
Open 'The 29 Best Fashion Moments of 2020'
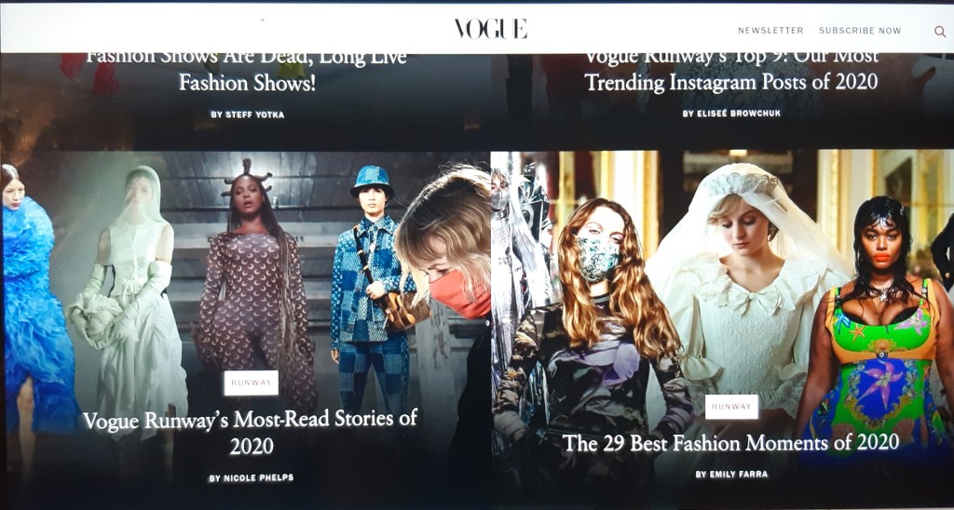point(730,442)
